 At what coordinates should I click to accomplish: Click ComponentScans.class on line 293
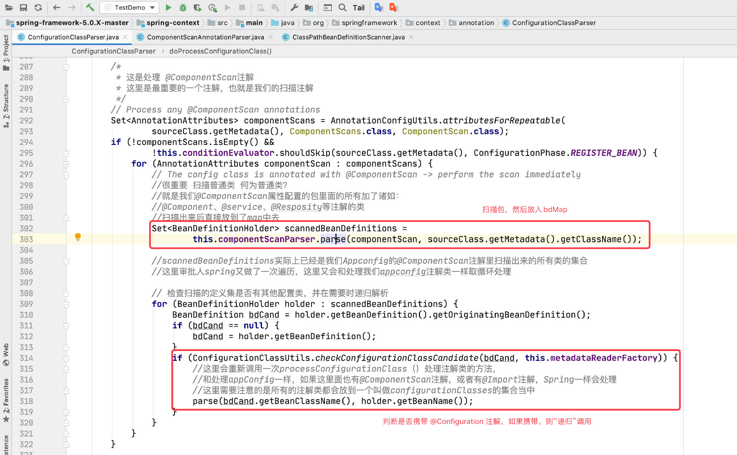click(341, 131)
